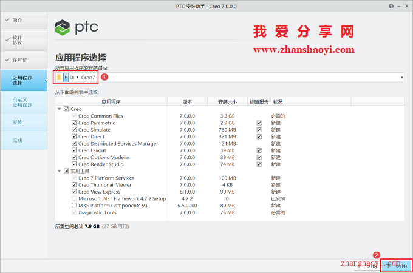
Task: Click the 安装大小 column header
Action: (227, 102)
